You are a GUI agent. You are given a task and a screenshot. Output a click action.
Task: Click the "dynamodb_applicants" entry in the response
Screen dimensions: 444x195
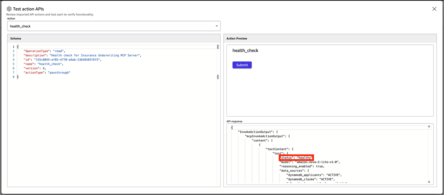(314, 175)
